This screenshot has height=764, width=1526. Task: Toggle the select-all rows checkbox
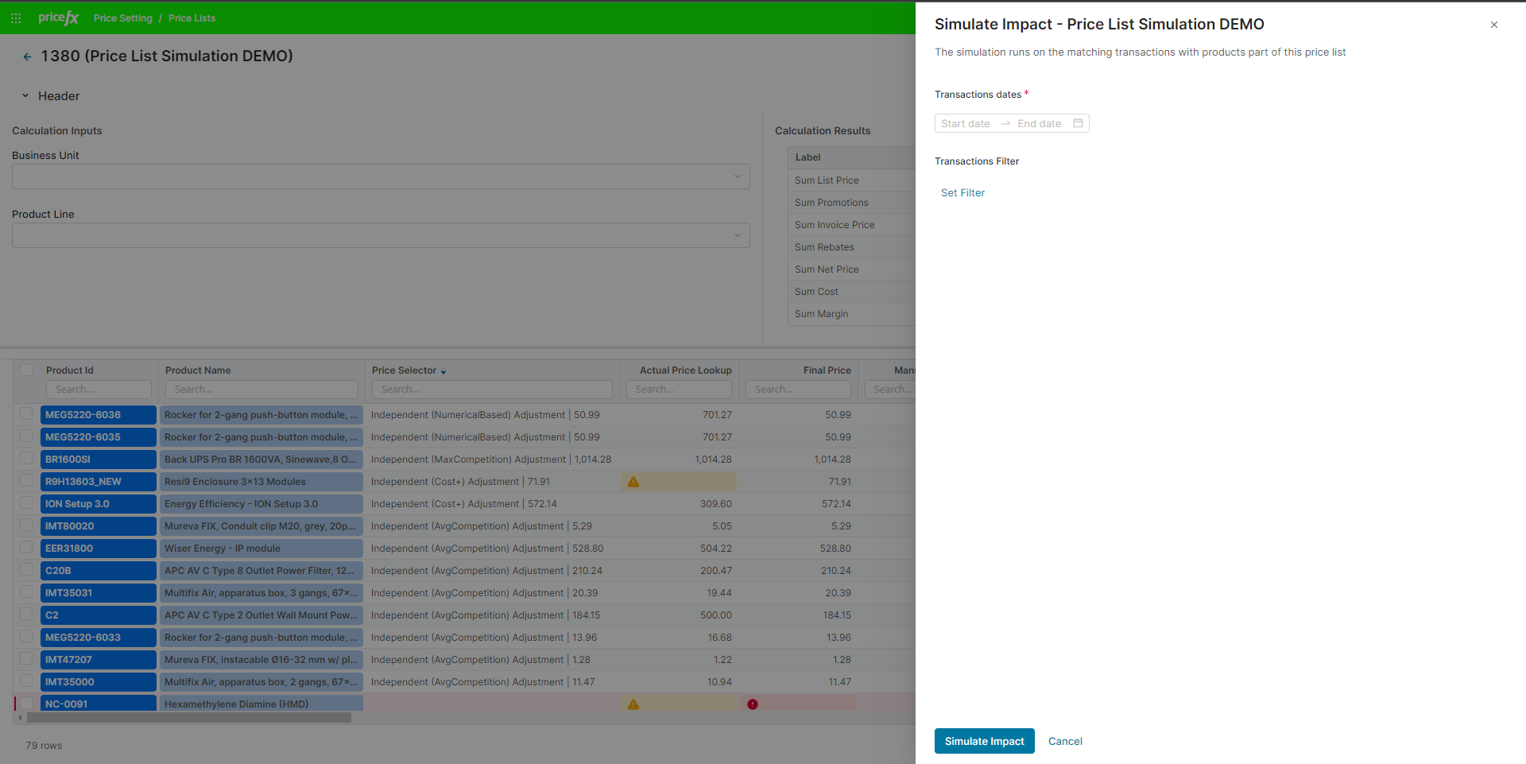coord(27,370)
